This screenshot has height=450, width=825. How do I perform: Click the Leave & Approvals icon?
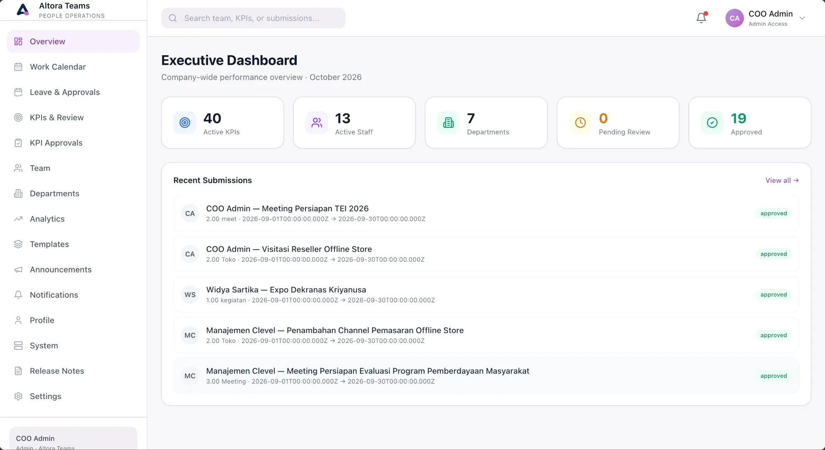18,92
